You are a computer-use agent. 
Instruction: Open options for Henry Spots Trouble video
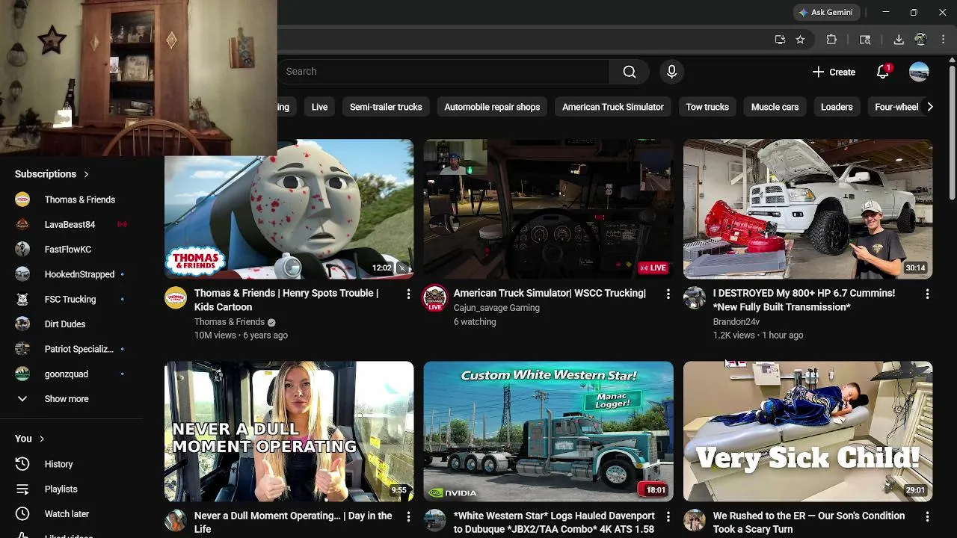408,294
